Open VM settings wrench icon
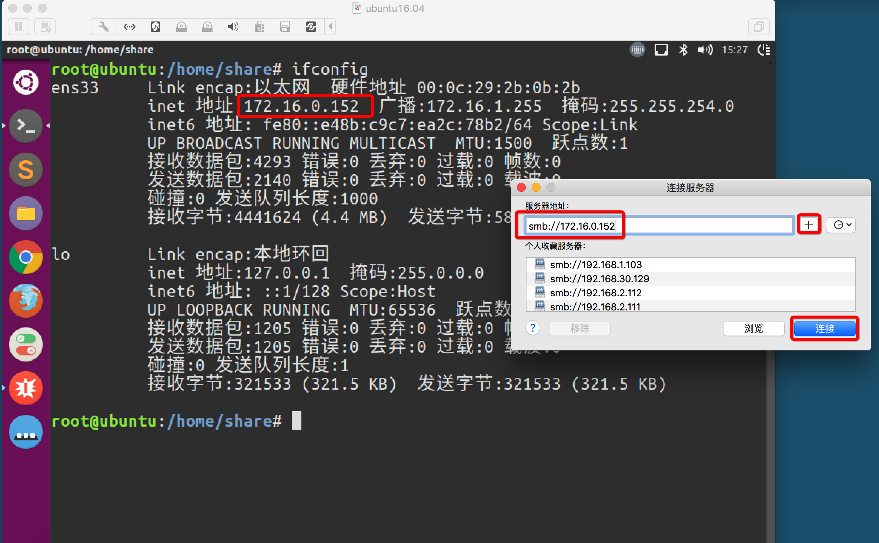The image size is (879, 543). click(104, 27)
